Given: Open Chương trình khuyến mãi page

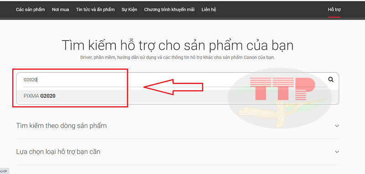Looking at the screenshot, I should [169, 10].
